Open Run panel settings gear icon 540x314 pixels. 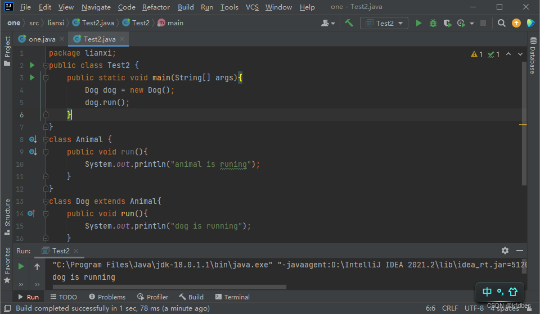pos(505,251)
